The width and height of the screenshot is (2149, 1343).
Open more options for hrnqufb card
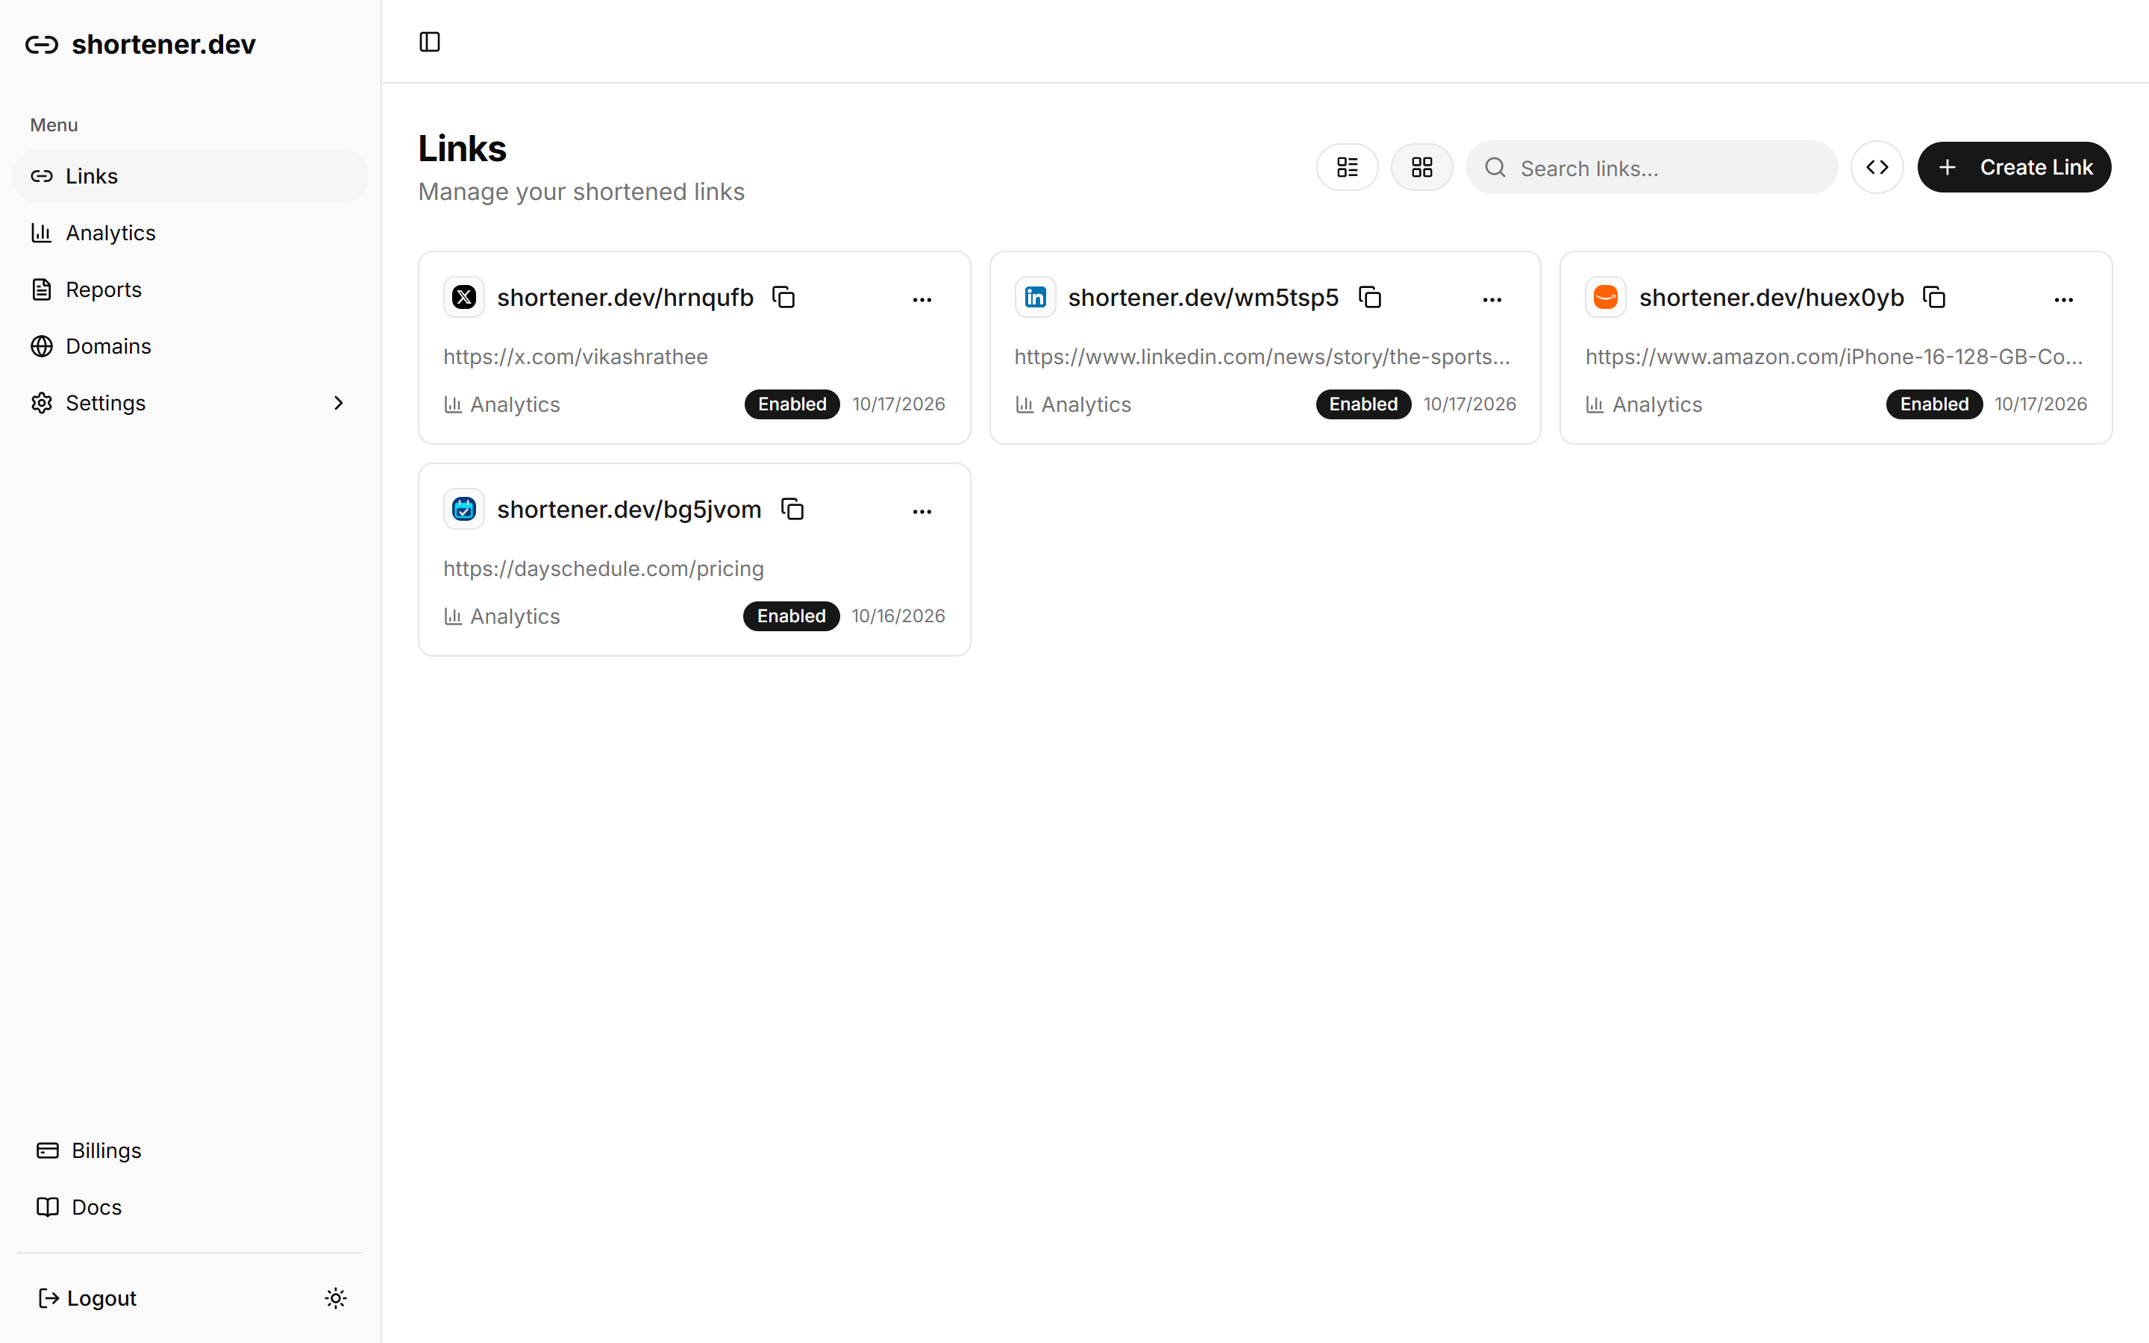(x=922, y=299)
